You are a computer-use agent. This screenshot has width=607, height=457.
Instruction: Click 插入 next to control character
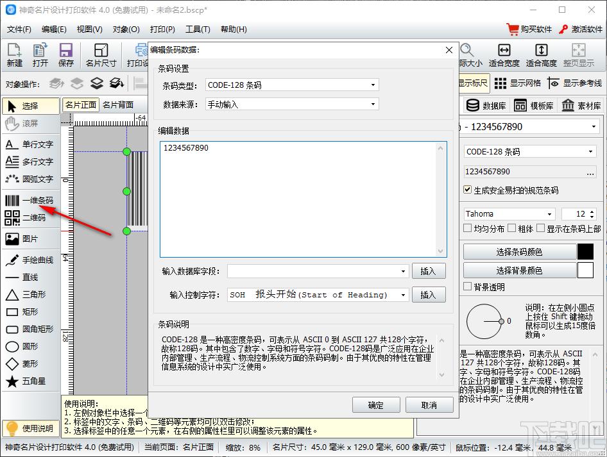[x=429, y=295]
